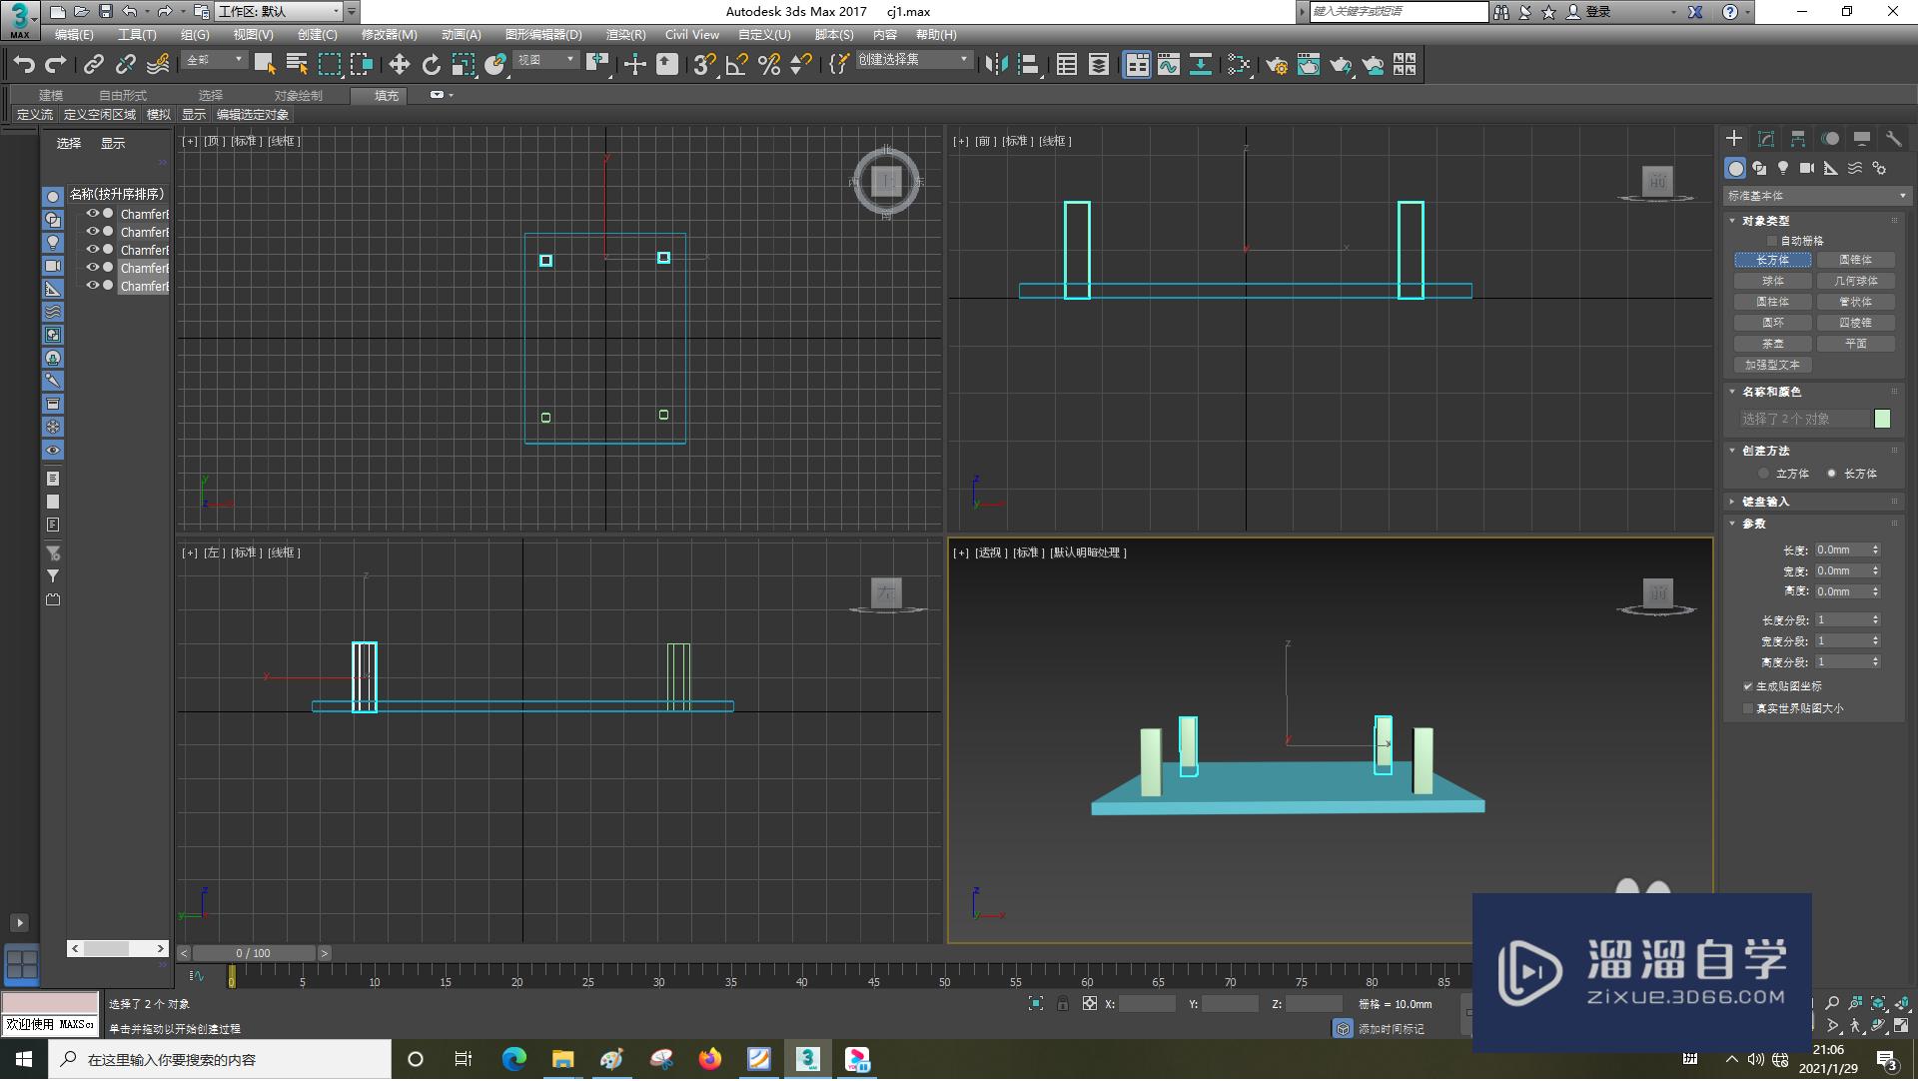Screen dimensions: 1918x1081
Task: Open the Layer Explorer stack icon
Action: coord(1099,65)
